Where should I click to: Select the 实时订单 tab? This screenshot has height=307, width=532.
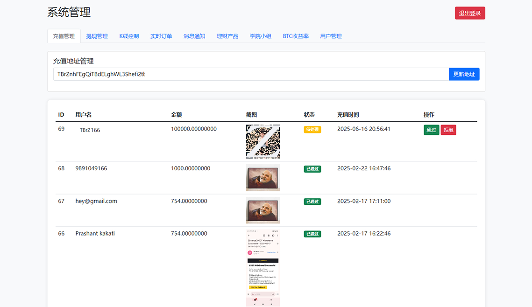click(161, 36)
